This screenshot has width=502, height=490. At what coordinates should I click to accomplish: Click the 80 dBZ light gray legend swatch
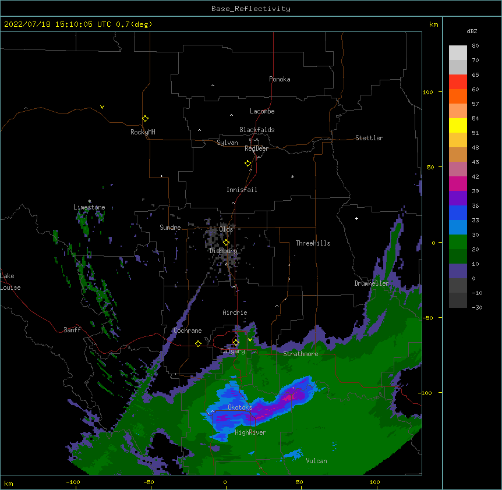coord(458,53)
